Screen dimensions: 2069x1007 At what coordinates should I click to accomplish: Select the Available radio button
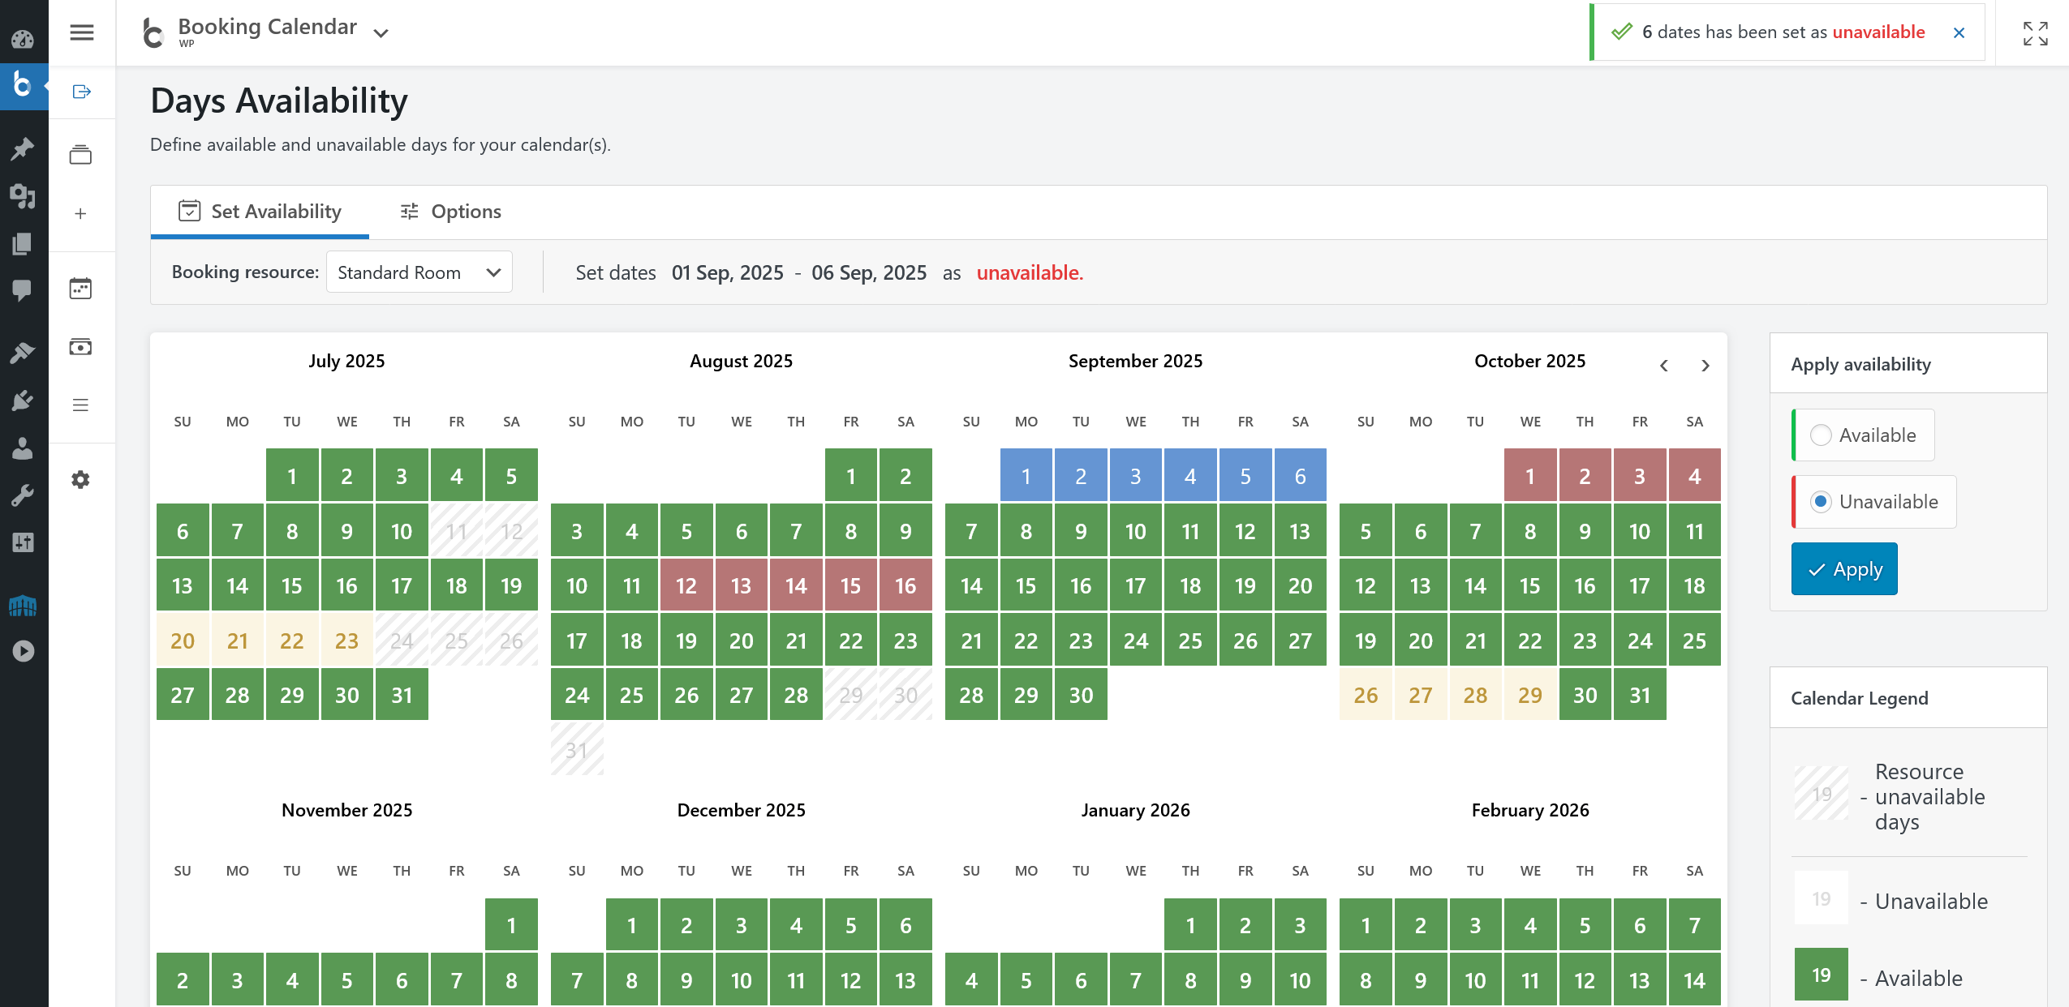pos(1821,435)
